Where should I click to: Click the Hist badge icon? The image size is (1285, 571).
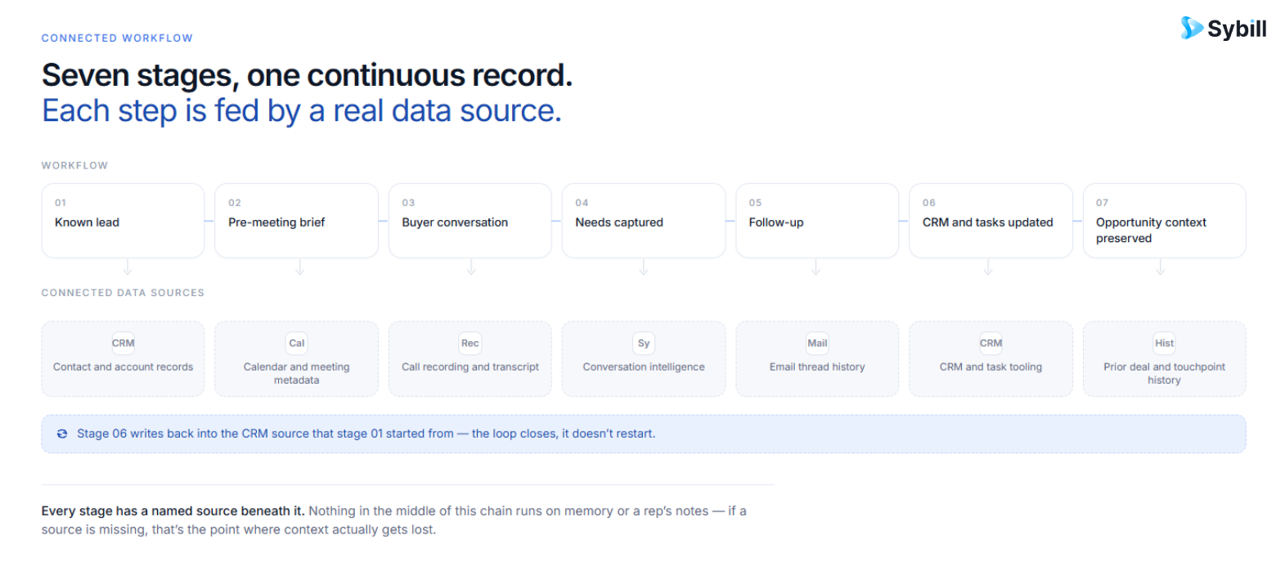point(1164,344)
